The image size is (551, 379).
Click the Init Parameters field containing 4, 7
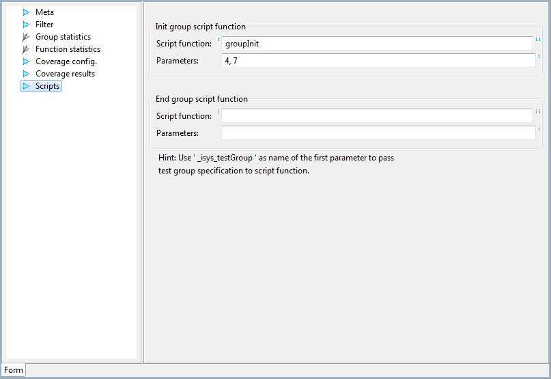coord(378,61)
